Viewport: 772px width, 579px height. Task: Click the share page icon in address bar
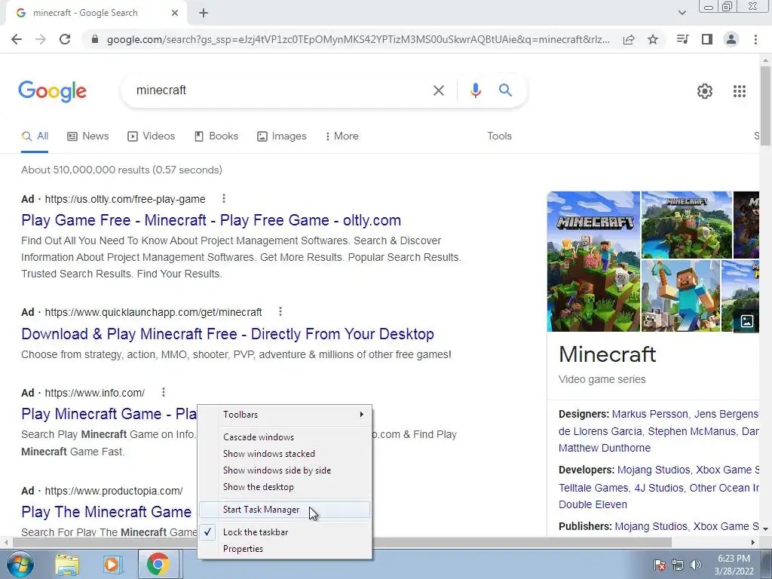(x=628, y=39)
